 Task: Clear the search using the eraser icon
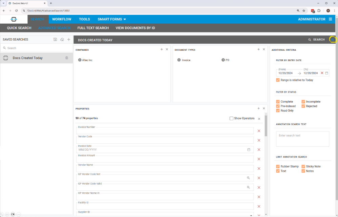(62, 39)
